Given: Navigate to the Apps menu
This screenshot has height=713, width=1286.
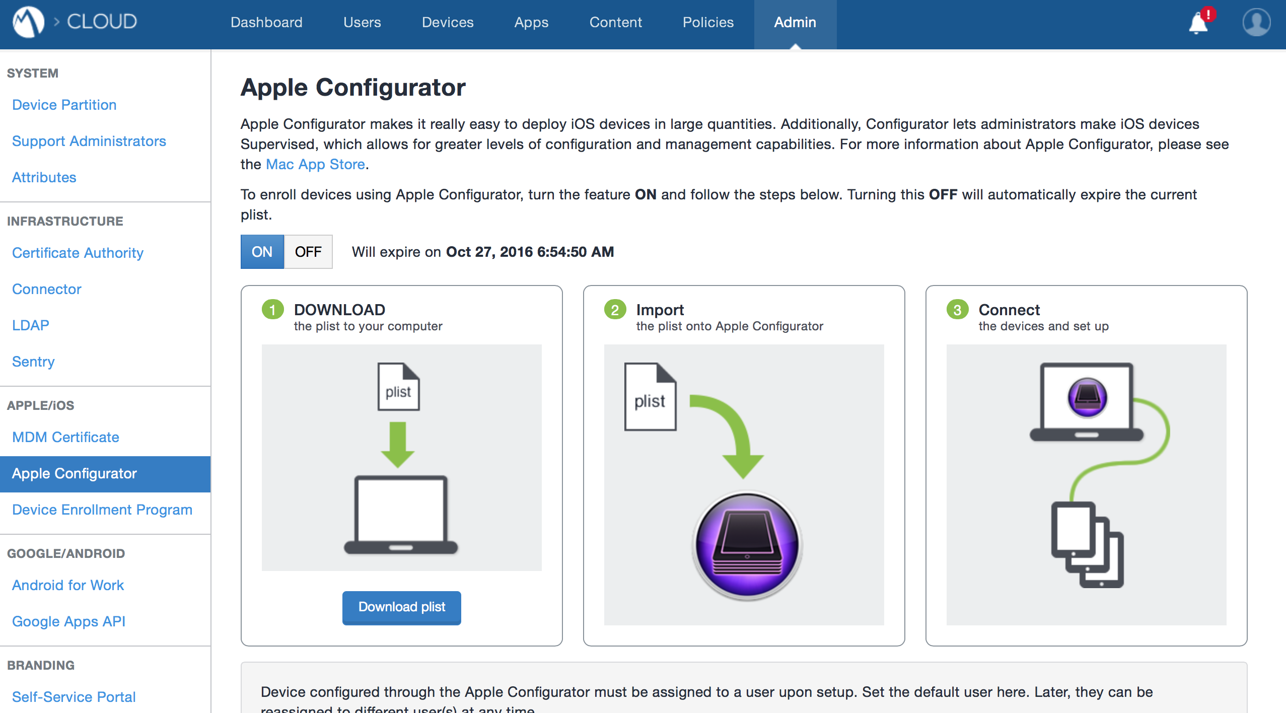Looking at the screenshot, I should point(531,22).
